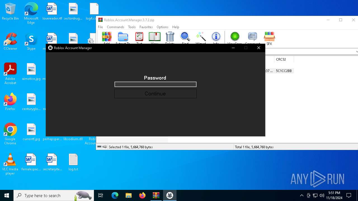Select the lovereader.rtf desktop file
Image resolution: width=358 pixels, height=201 pixels.
point(52,12)
